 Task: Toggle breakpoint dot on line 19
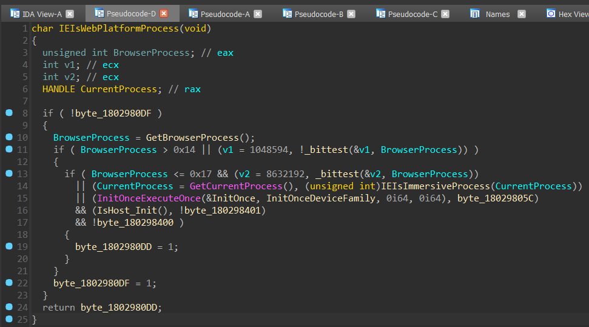tap(9, 246)
